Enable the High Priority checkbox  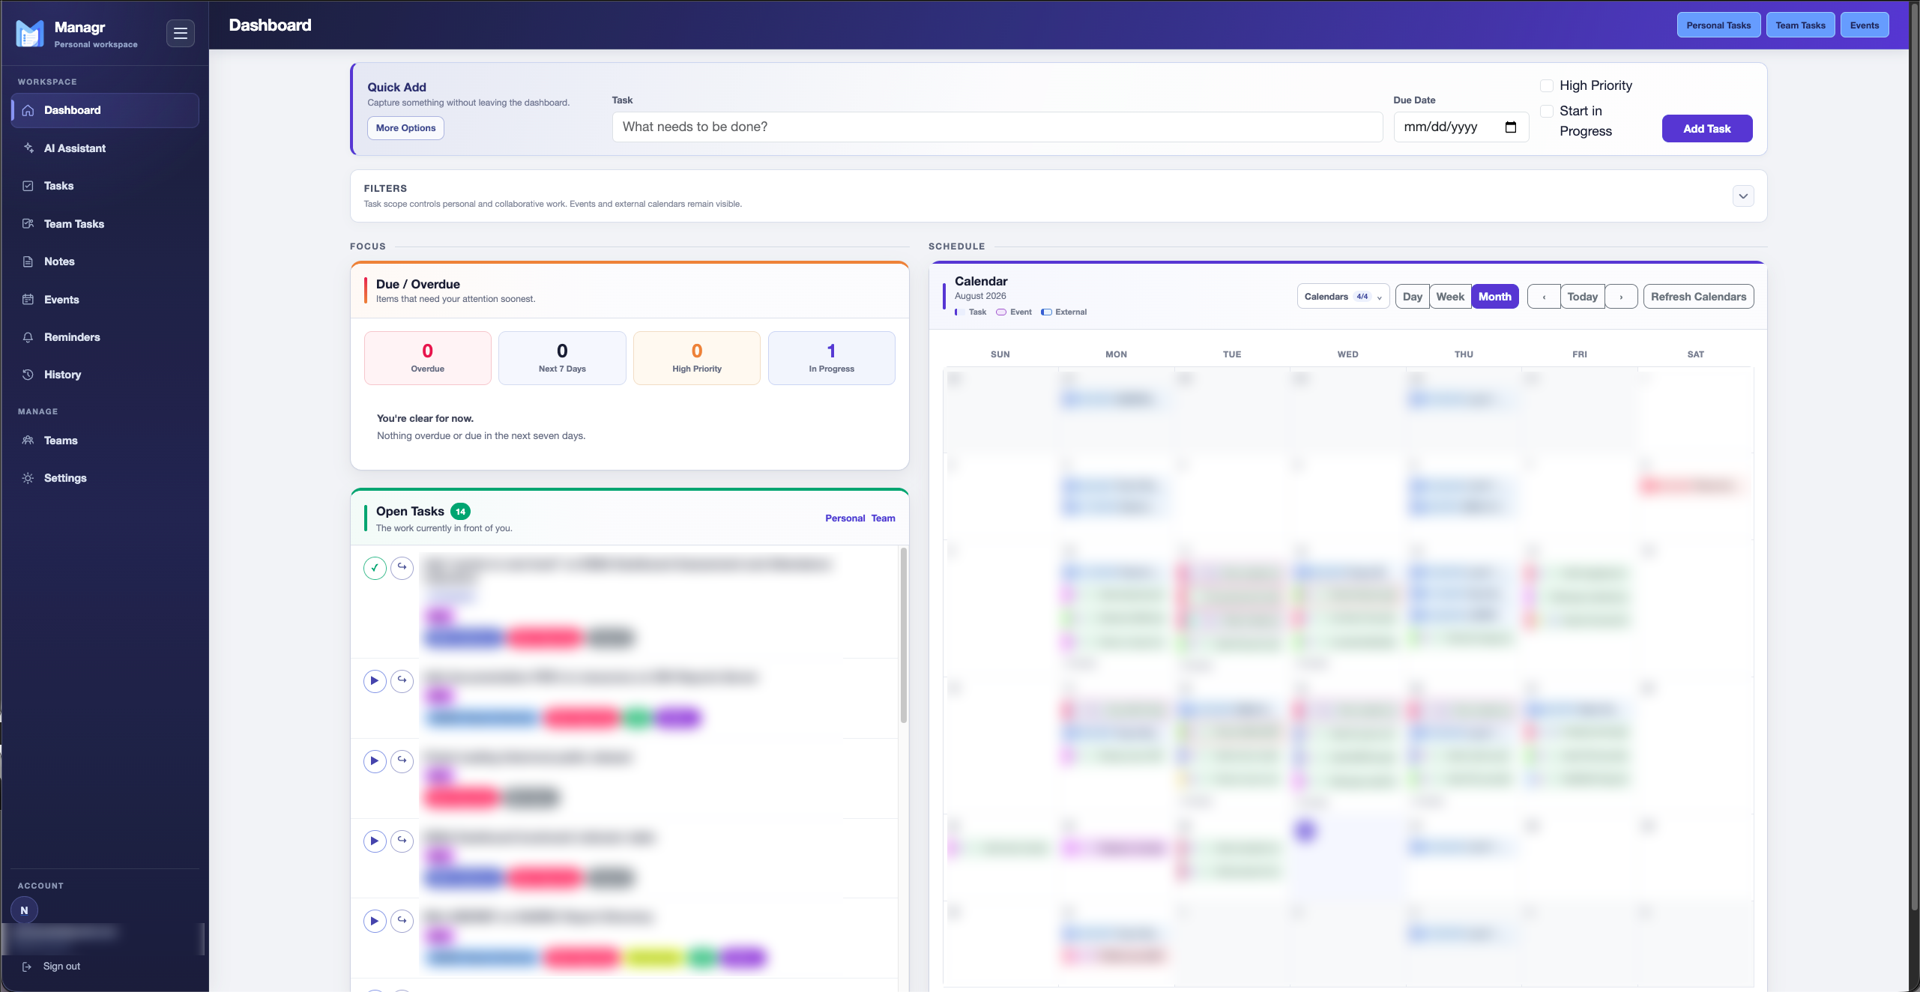(x=1547, y=85)
